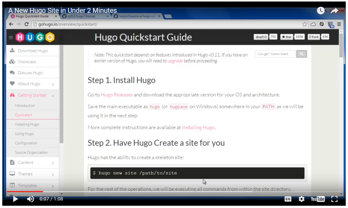This screenshot has height=208, width=348.
Task: Open Discuss Hugo in sidebar
Action: (32, 73)
